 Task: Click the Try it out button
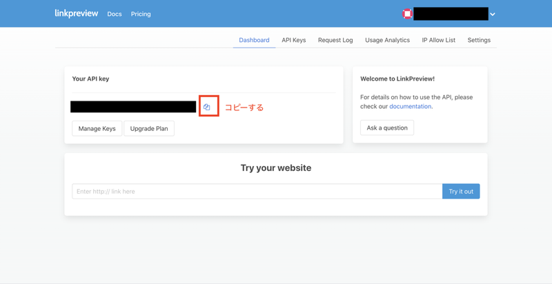click(x=461, y=191)
